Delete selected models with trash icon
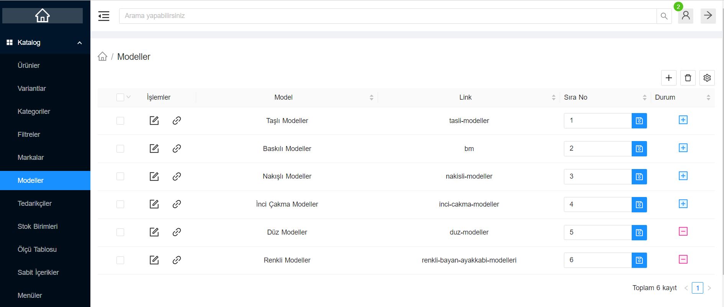The image size is (724, 307). (688, 78)
